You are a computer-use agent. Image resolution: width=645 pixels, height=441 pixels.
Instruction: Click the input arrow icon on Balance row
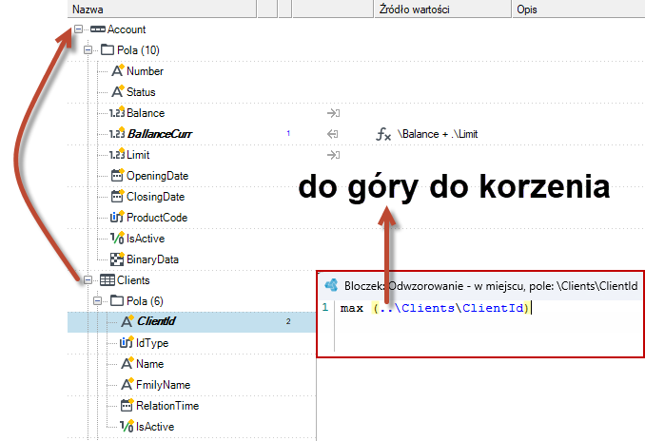pos(333,112)
